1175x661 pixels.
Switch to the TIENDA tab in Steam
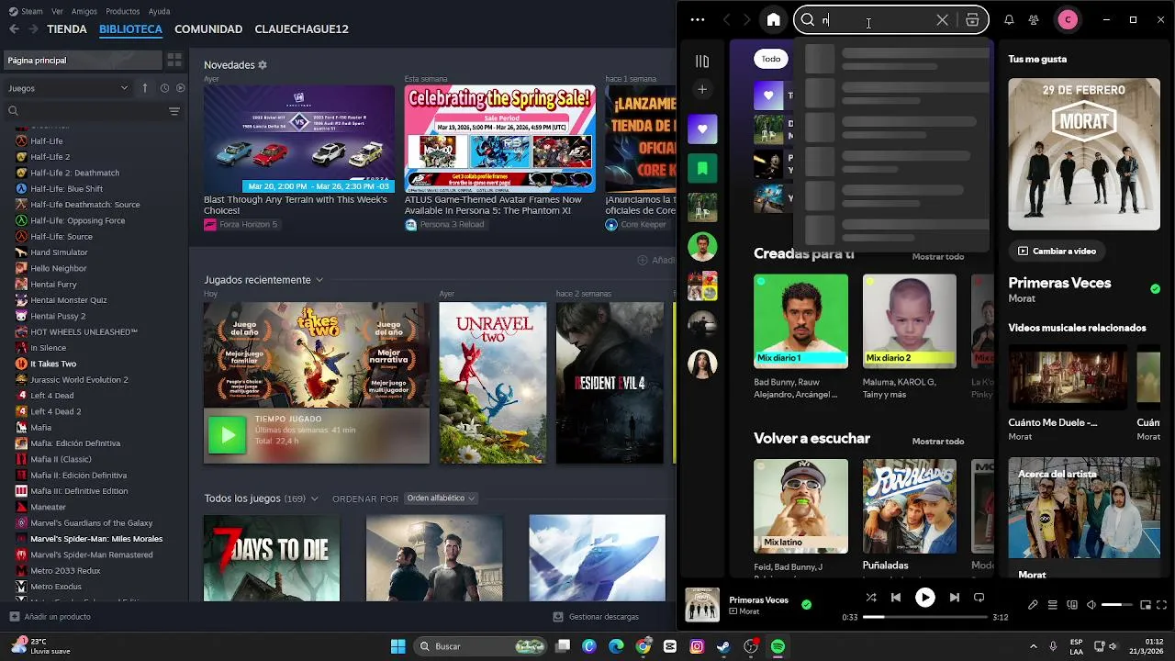[x=67, y=29]
